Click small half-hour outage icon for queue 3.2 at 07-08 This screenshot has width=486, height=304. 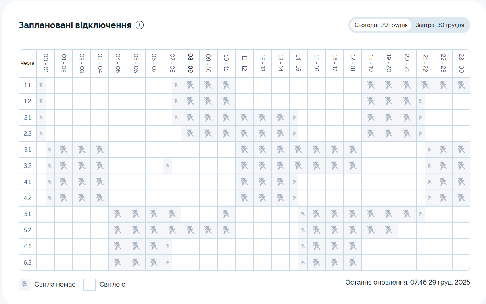168,166
